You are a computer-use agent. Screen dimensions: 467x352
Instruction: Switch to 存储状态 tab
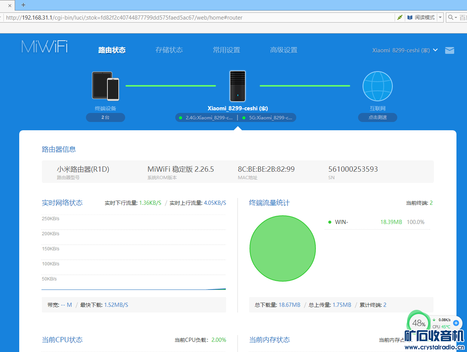point(169,50)
